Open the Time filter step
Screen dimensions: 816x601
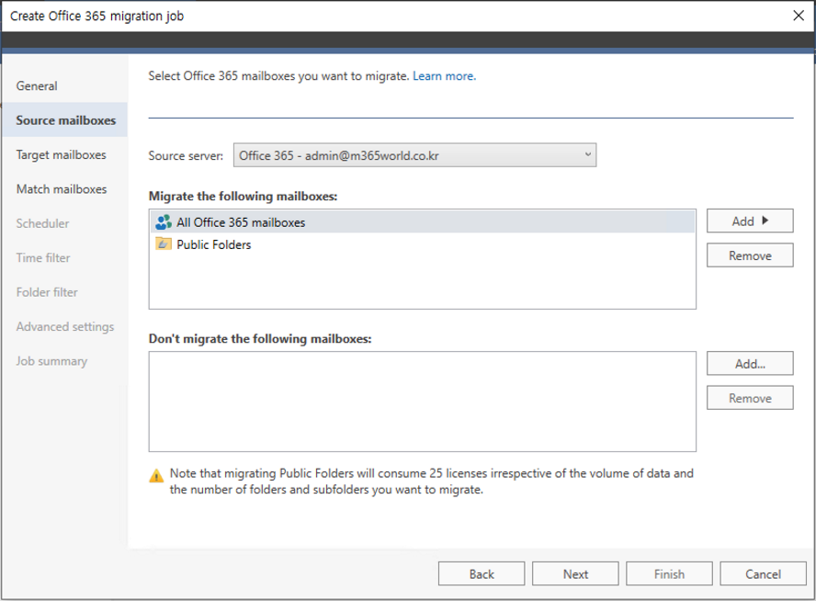click(x=42, y=257)
